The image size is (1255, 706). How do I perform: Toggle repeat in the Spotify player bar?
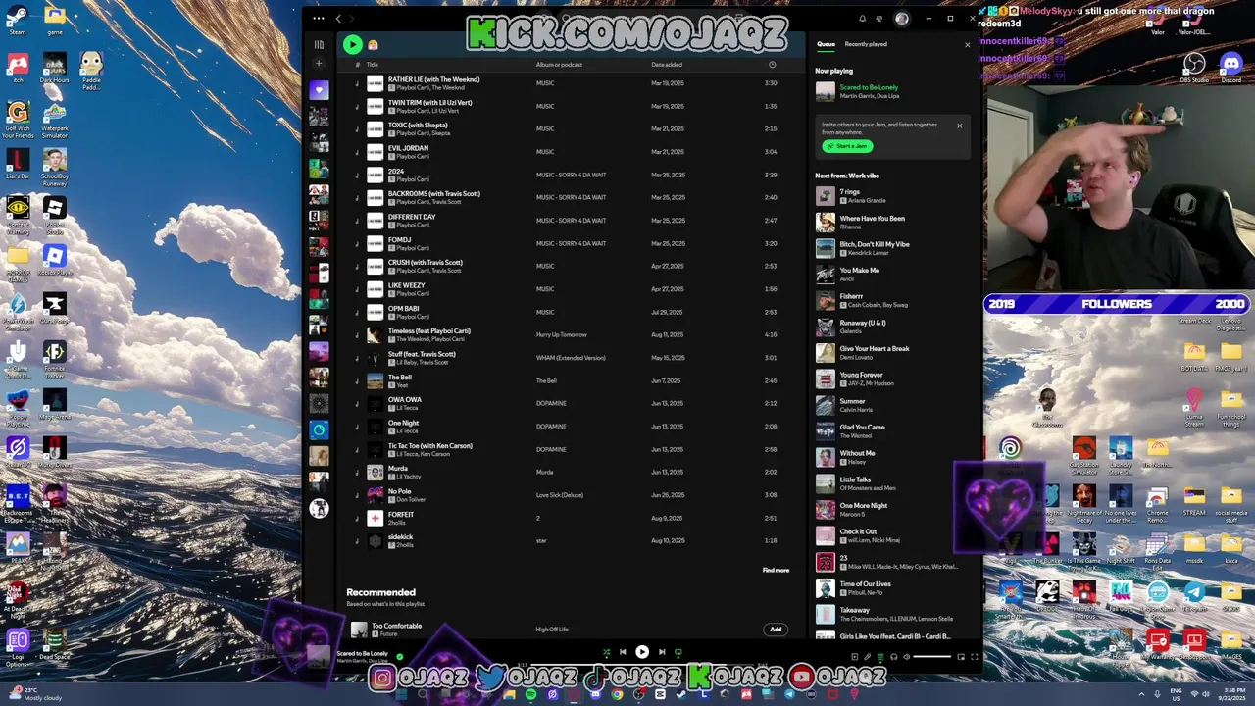(x=678, y=652)
